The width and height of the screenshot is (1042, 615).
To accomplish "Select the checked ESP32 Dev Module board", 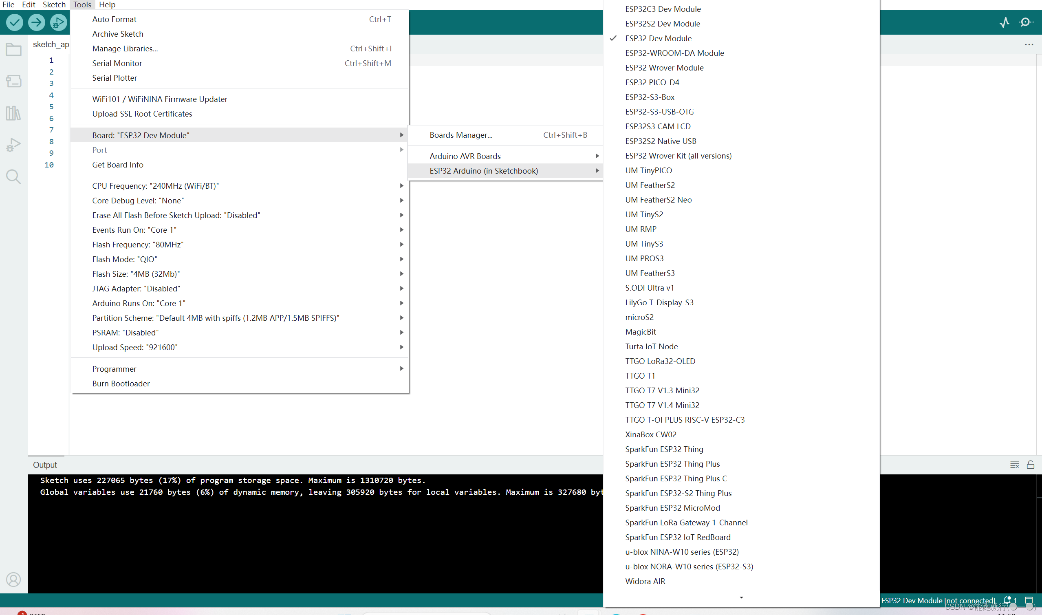I will click(x=658, y=38).
